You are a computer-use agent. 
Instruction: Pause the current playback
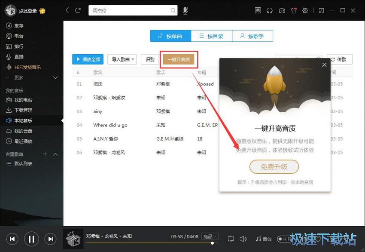pos(31,239)
